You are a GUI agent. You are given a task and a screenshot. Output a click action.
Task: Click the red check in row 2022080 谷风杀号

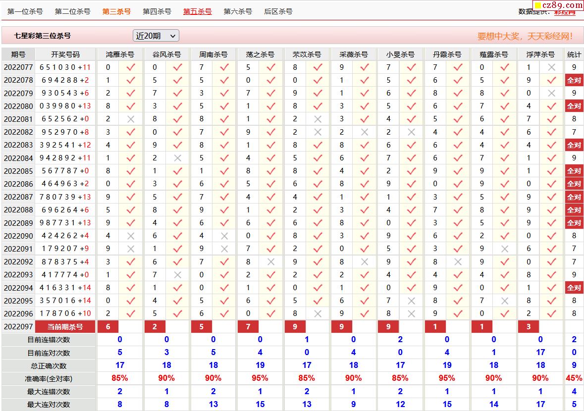178,106
